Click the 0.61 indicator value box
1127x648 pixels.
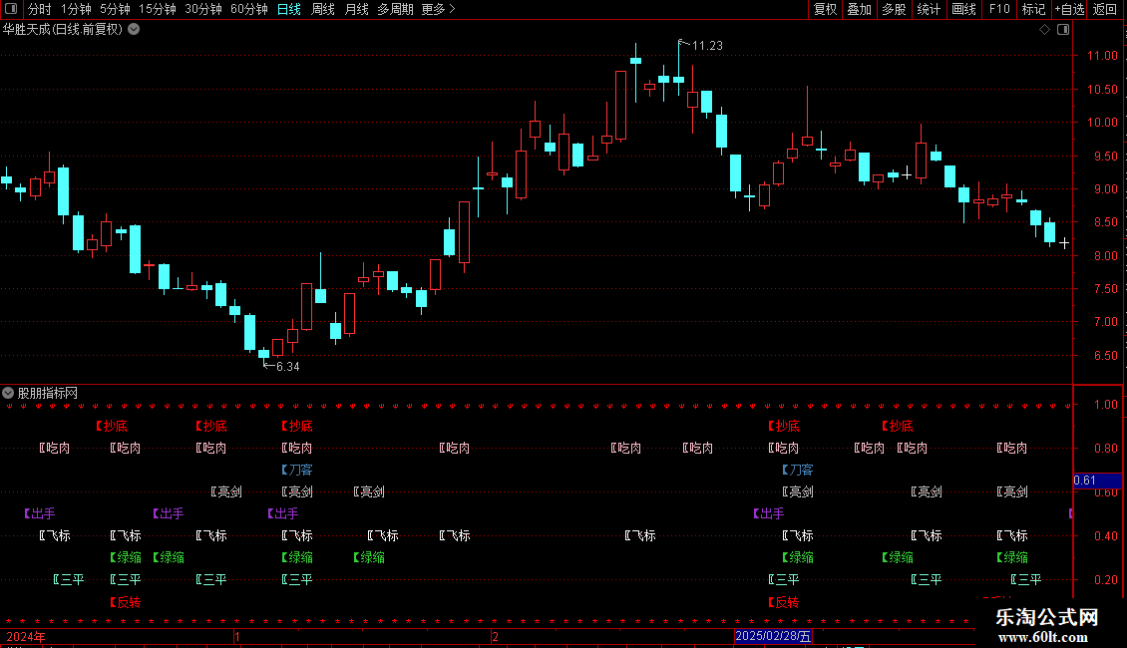pos(1097,481)
